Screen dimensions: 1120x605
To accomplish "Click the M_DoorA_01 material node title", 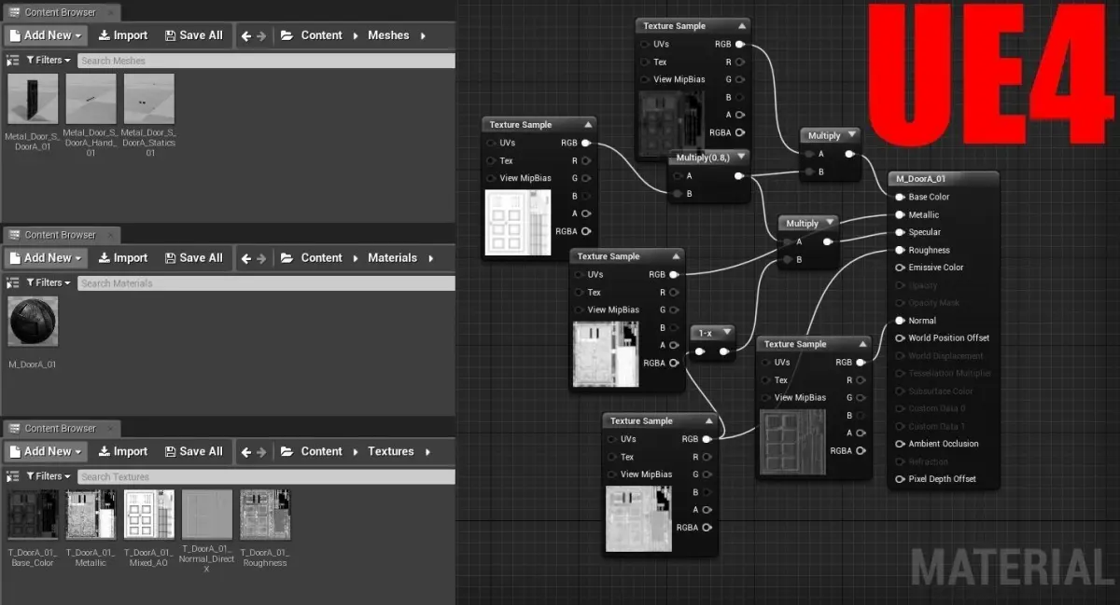I will tap(920, 179).
